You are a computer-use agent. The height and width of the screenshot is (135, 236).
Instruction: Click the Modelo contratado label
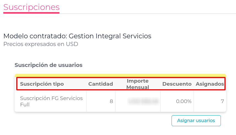click(35, 36)
